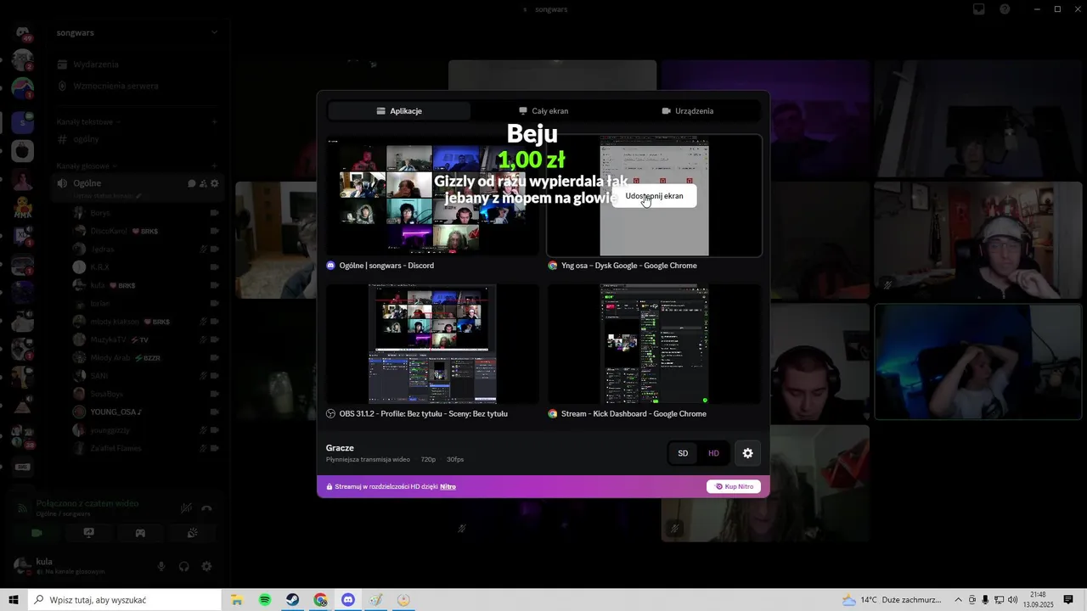Click the Kup Nitro button
Image resolution: width=1087 pixels, height=611 pixels.
point(734,486)
